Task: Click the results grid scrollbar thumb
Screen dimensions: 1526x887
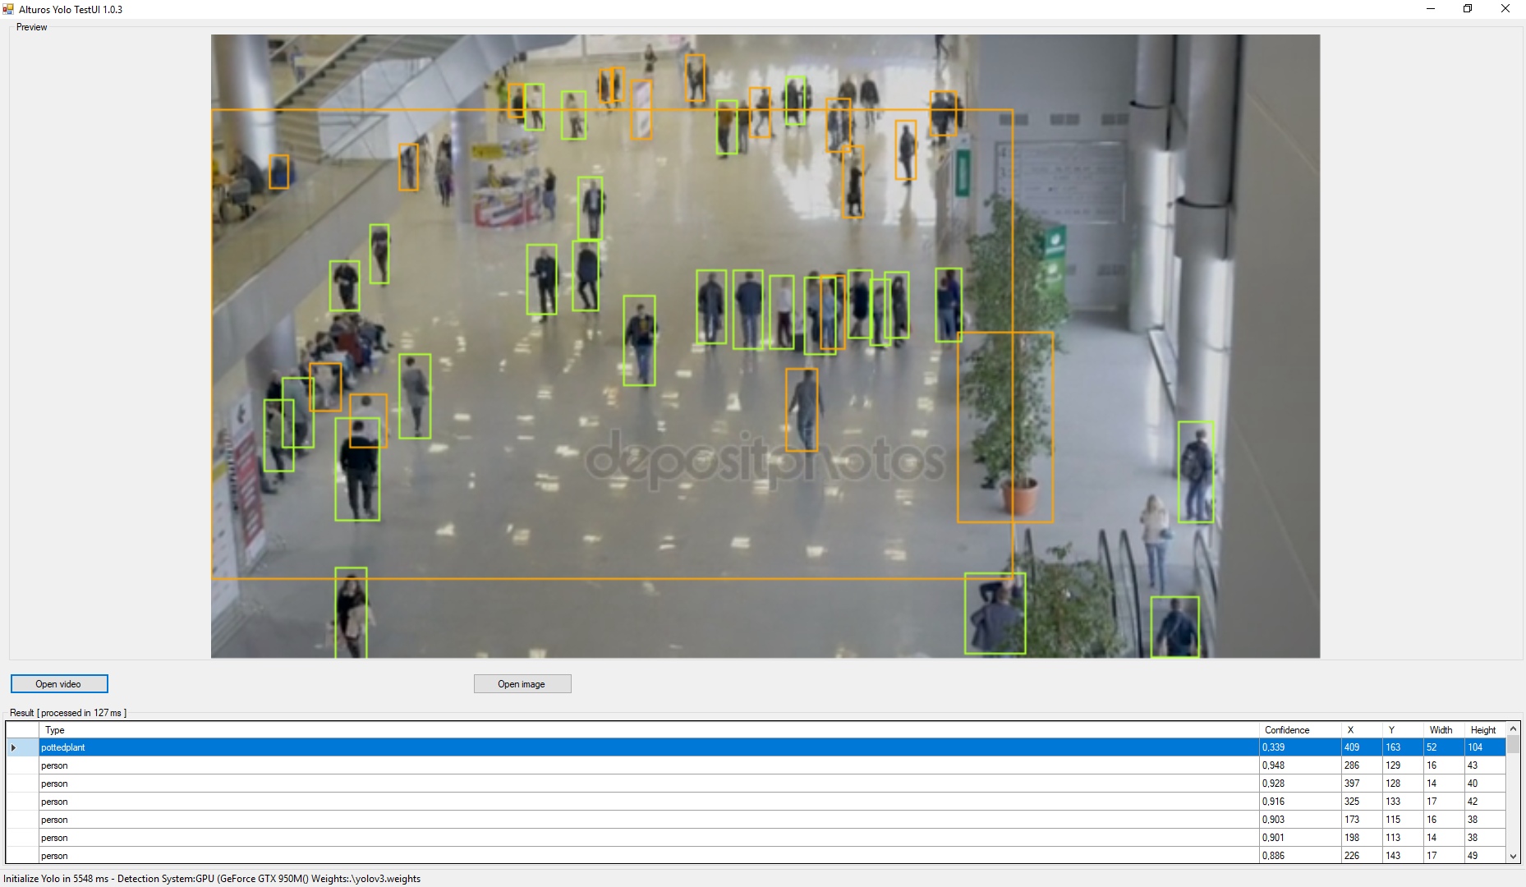Action: 1514,745
